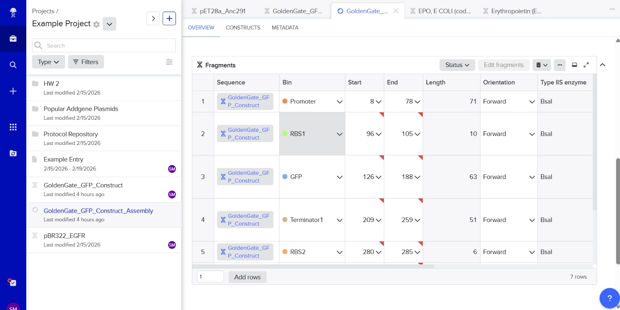Open the applications grid icon

[13, 127]
